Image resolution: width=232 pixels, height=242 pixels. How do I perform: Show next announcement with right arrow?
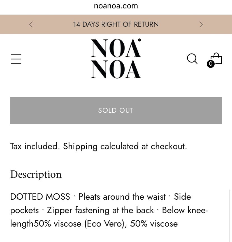click(201, 24)
